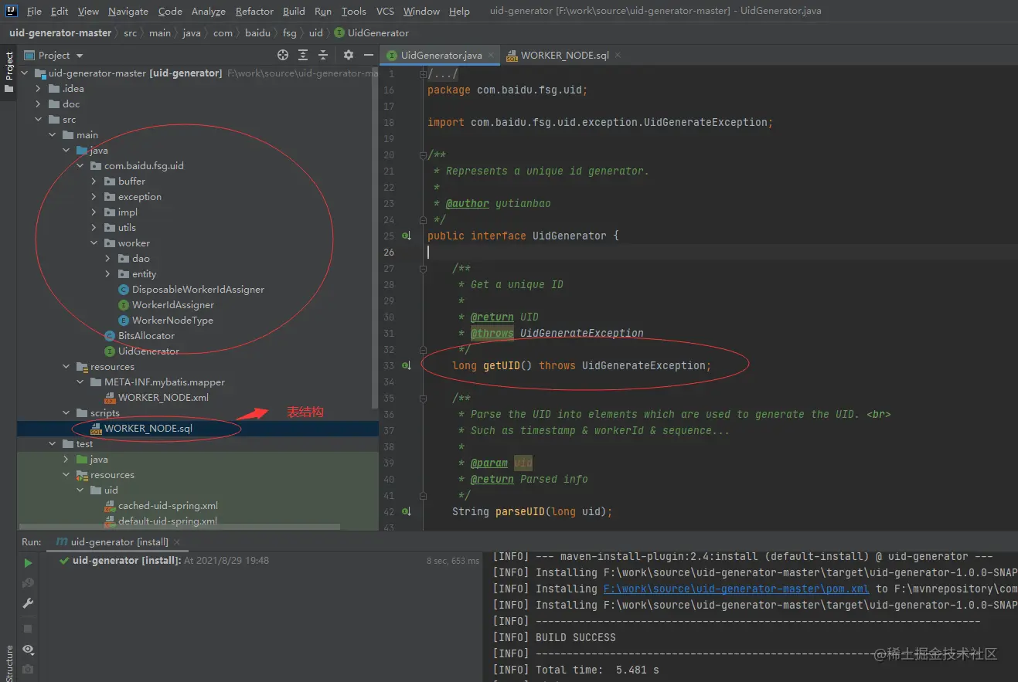This screenshot has height=682, width=1018.
Task: Click the Expand All icon in Project panel
Action: click(x=303, y=55)
